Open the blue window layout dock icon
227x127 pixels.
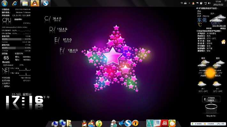point(157,123)
